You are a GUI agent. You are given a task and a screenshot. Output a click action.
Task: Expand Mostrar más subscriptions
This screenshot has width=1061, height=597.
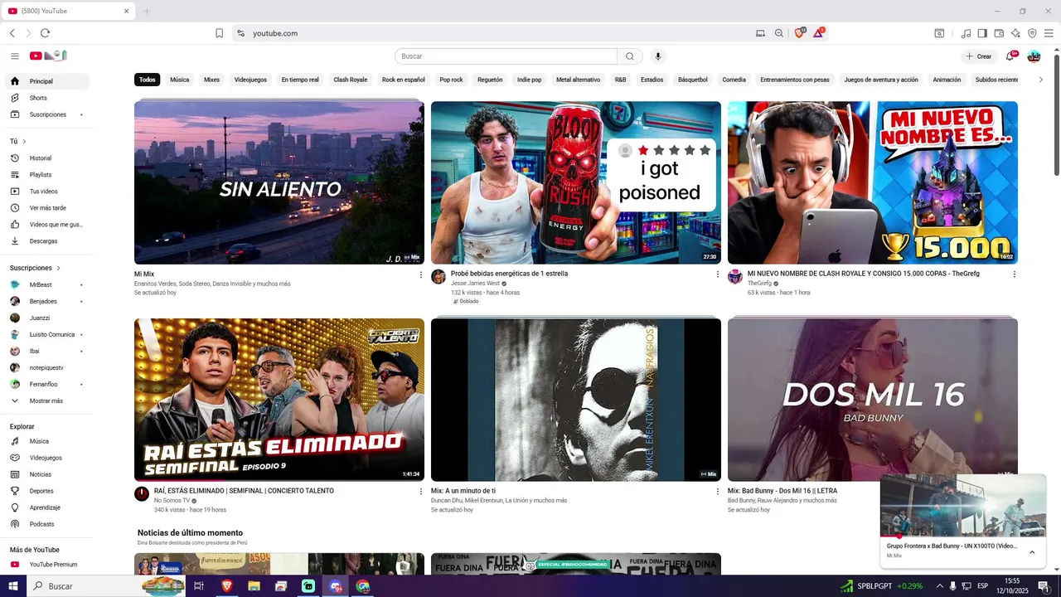(x=48, y=400)
